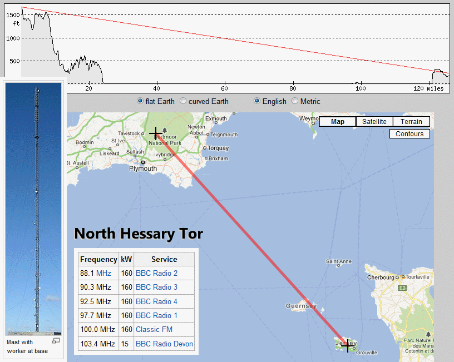Choose English units radio button
Viewport: 454px width, 362px height.
point(257,101)
